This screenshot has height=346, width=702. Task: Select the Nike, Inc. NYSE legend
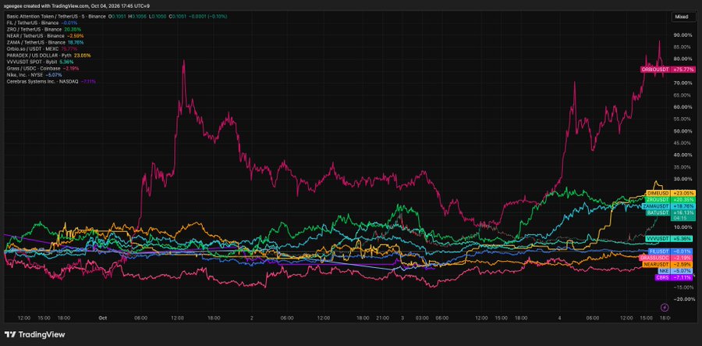(34, 75)
